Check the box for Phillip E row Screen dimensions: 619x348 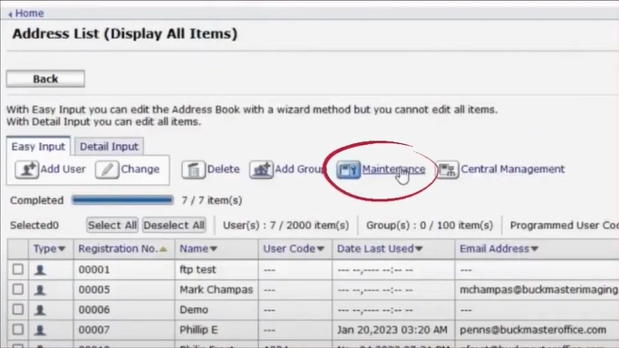[x=18, y=329]
